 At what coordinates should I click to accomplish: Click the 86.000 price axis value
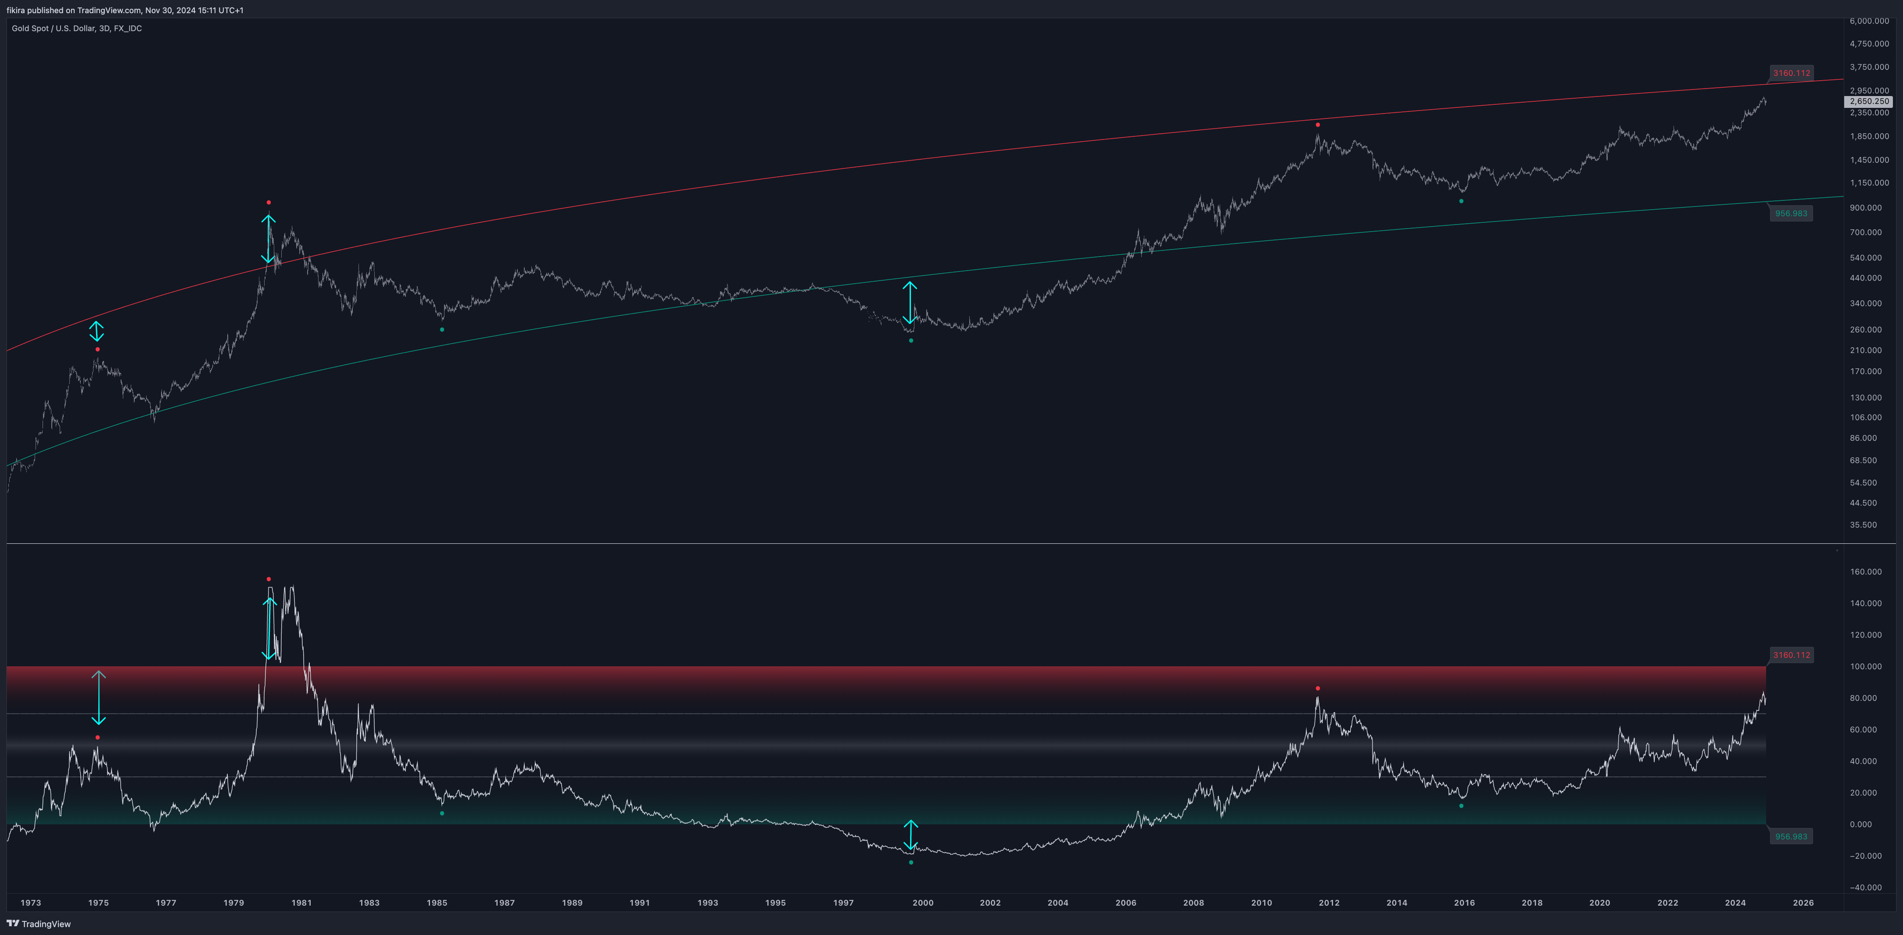click(x=1863, y=439)
